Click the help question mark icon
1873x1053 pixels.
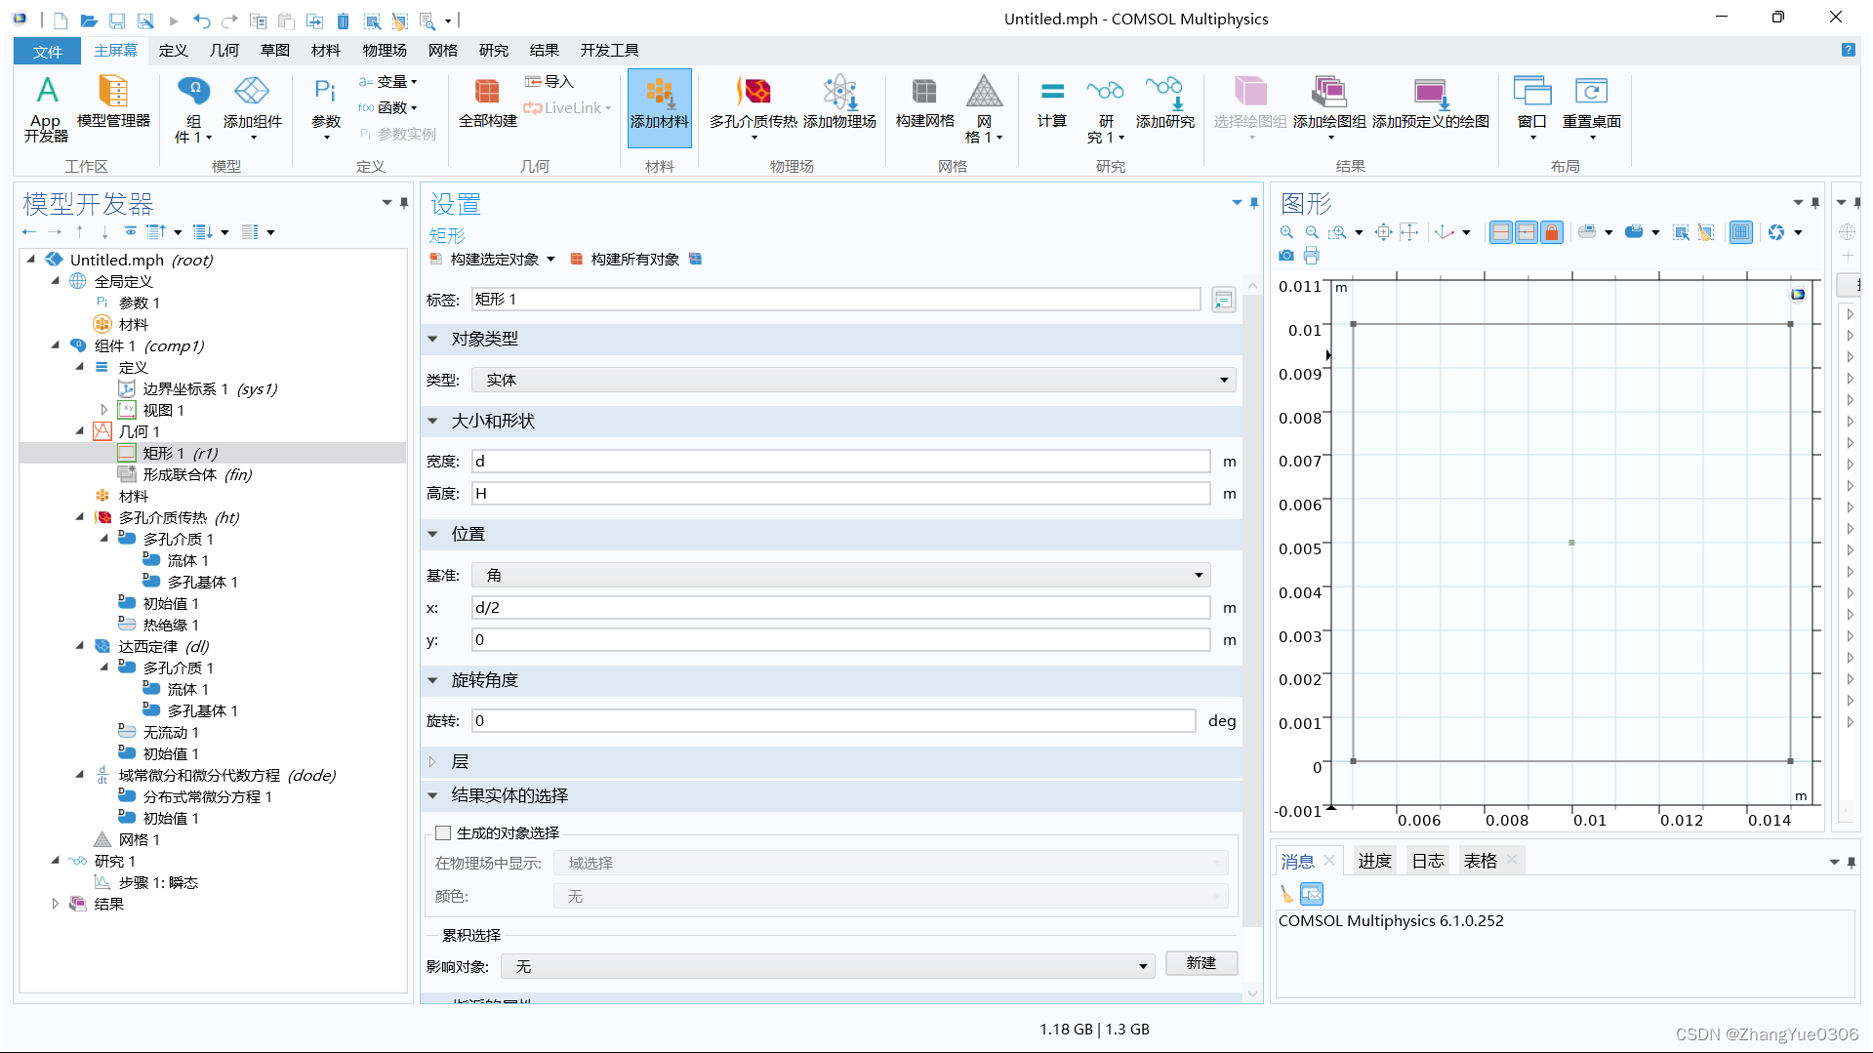tap(1848, 50)
